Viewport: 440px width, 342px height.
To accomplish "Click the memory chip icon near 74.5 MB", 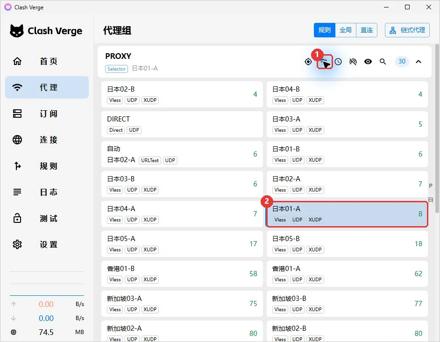I will [x=14, y=332].
